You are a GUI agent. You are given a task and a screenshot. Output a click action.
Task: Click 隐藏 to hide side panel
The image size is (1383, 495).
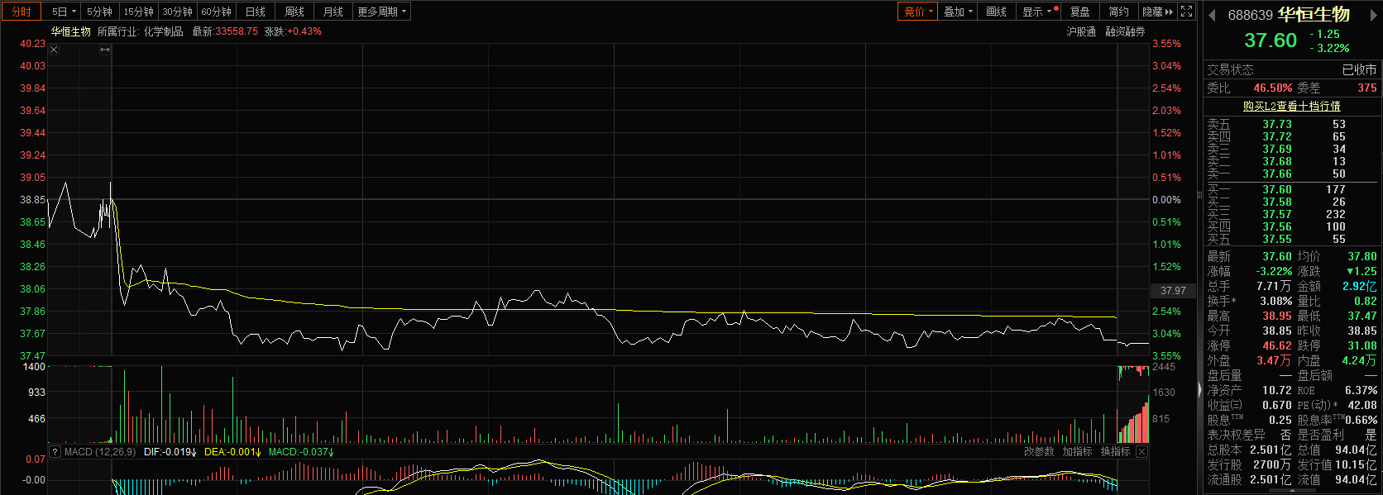1158,12
